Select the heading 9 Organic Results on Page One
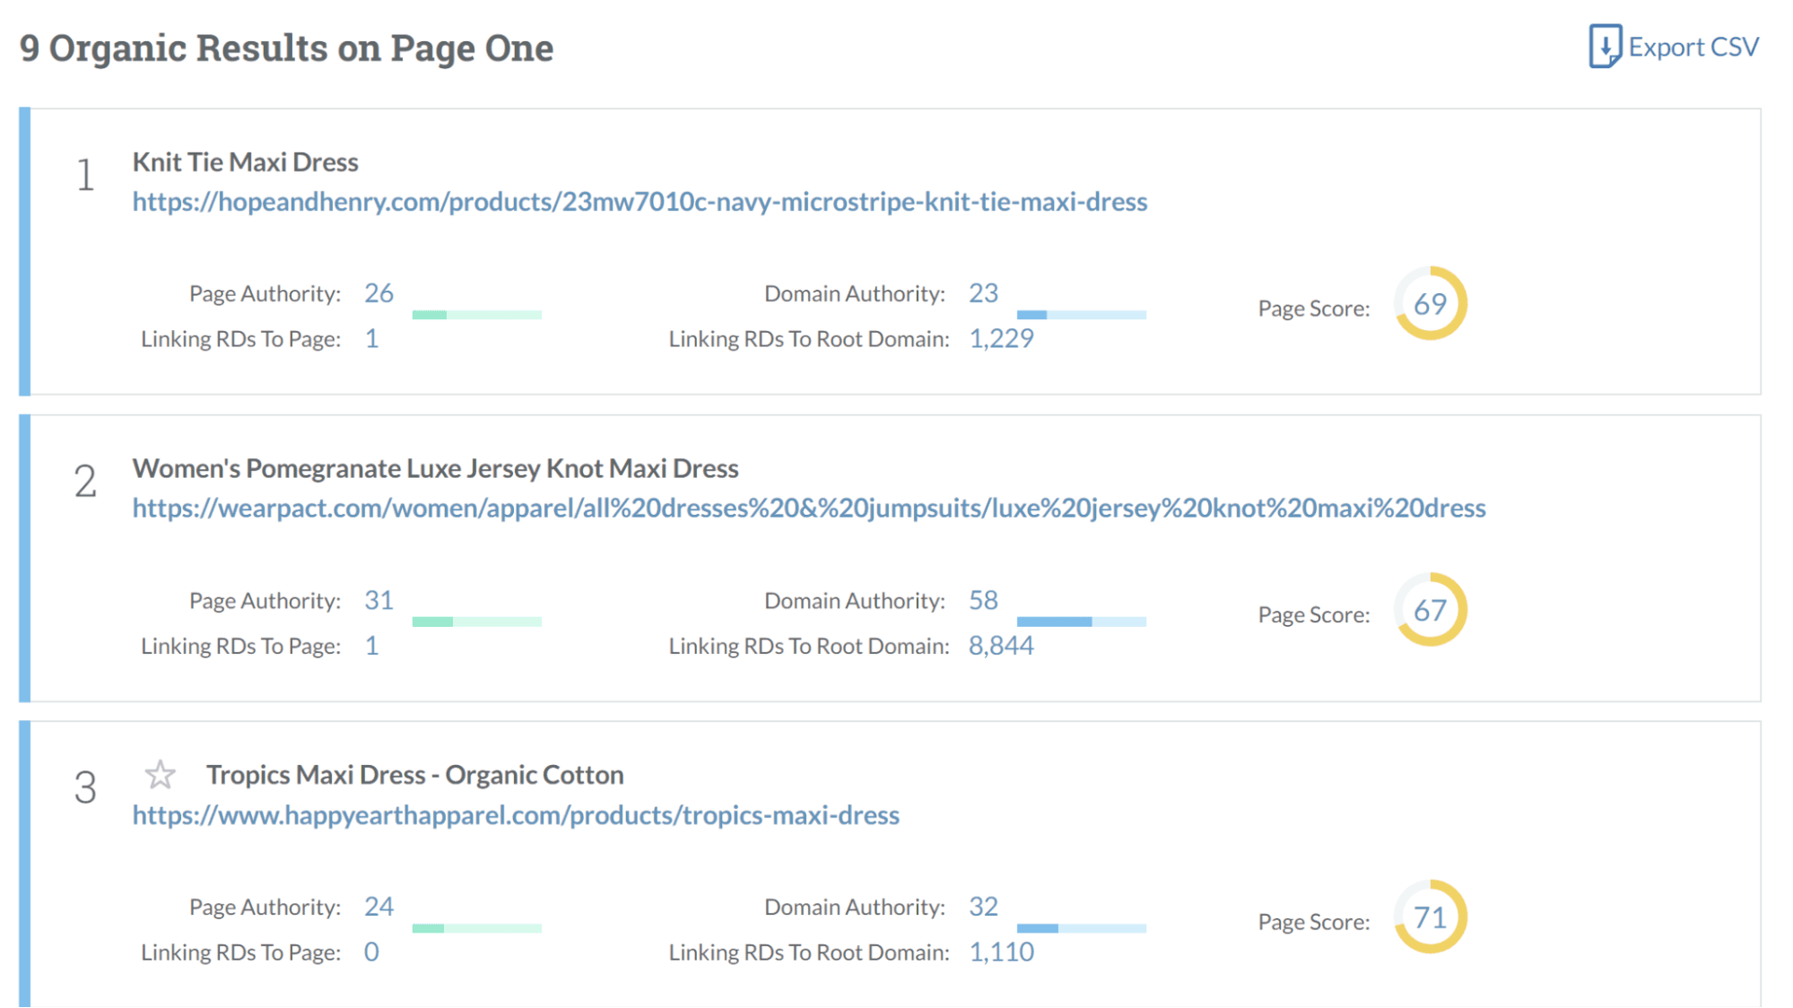This screenshot has height=1008, width=1793. click(289, 48)
